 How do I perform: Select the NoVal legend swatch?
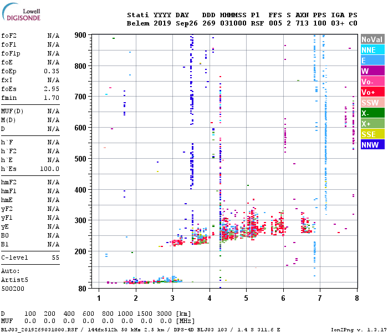pyautogui.click(x=372, y=39)
